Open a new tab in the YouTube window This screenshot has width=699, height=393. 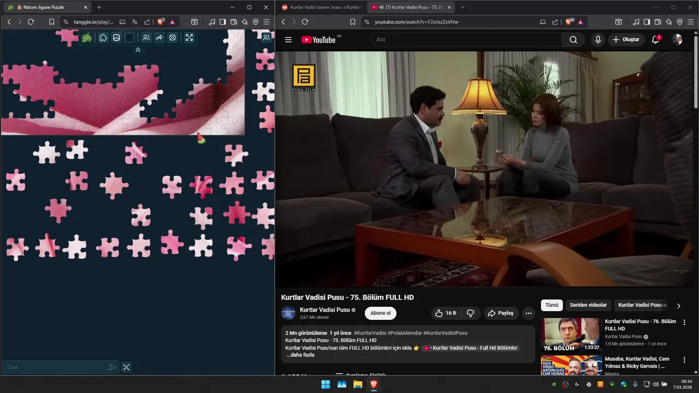[x=463, y=8]
